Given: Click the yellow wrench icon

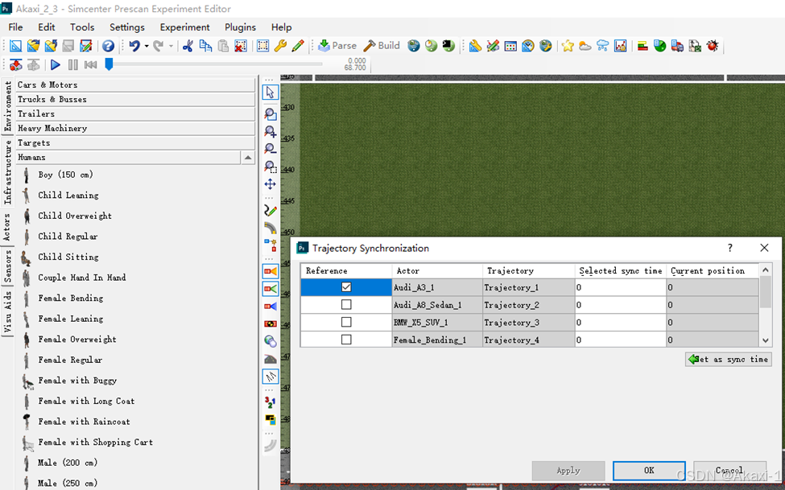Looking at the screenshot, I should coord(280,46).
